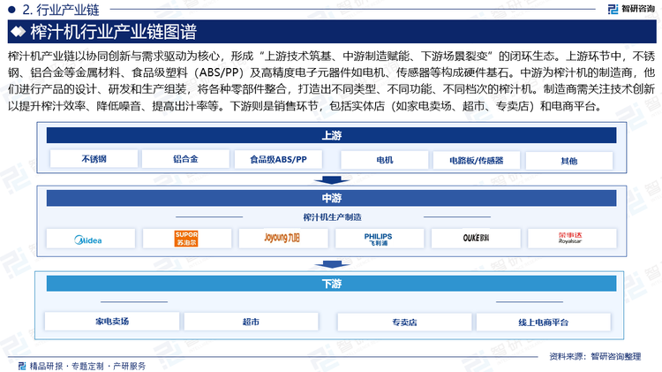Click the 智研咨询 logo at top right
Viewport: 662px width, 372px height.
pos(631,9)
